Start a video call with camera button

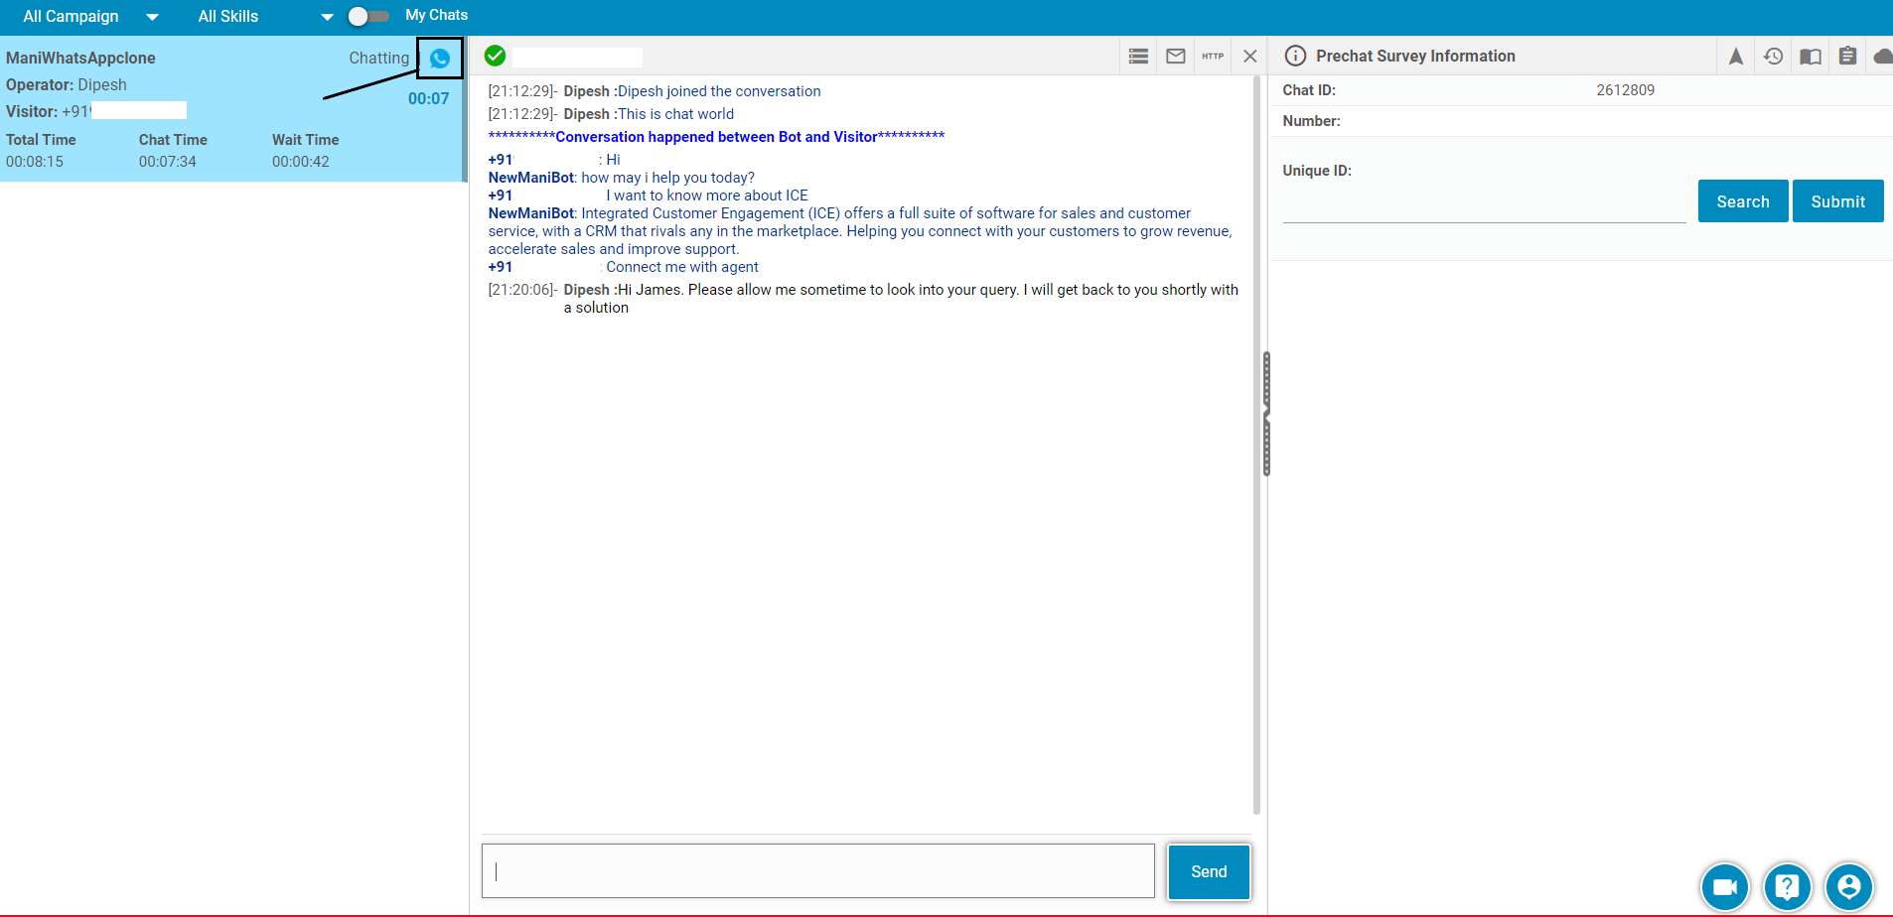(x=1725, y=886)
